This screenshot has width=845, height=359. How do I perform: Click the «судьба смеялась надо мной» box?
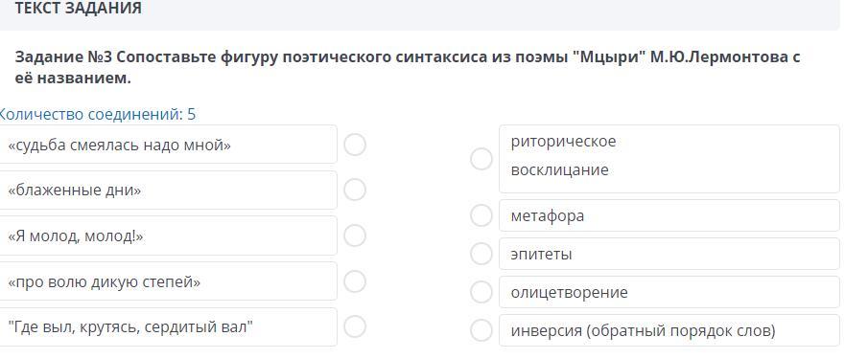pyautogui.click(x=168, y=145)
